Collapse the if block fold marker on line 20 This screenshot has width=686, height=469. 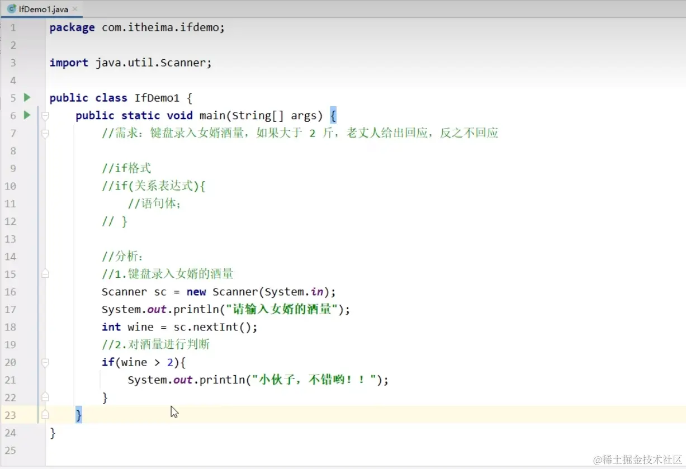pos(45,363)
